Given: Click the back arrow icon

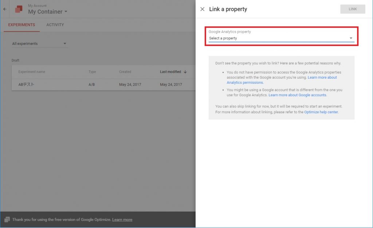Looking at the screenshot, I should pos(5,9).
